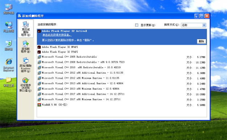Click the Adobe Flash Player 32 NPAPI icon
Image resolution: width=227 pixels, height=140 pixels.
(x=39, y=47)
